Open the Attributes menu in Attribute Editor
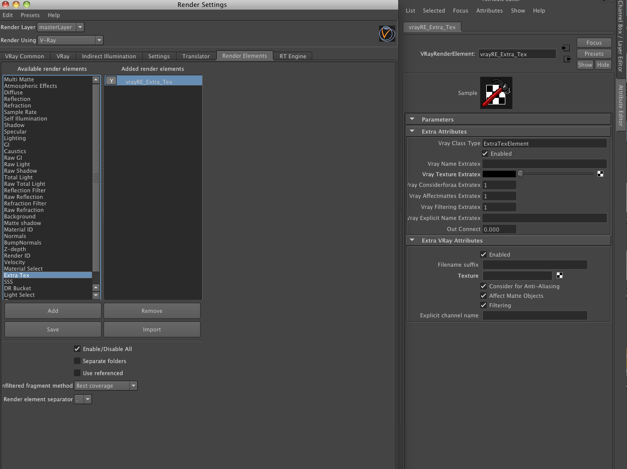The height and width of the screenshot is (469, 627). [489, 11]
